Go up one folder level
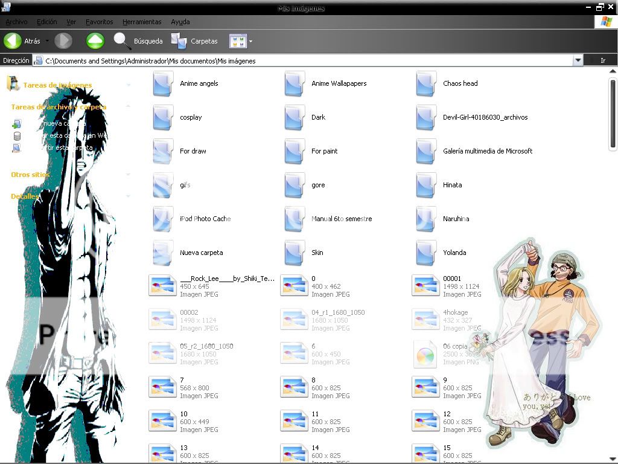Viewport: 618px width, 464px height. pos(95,40)
